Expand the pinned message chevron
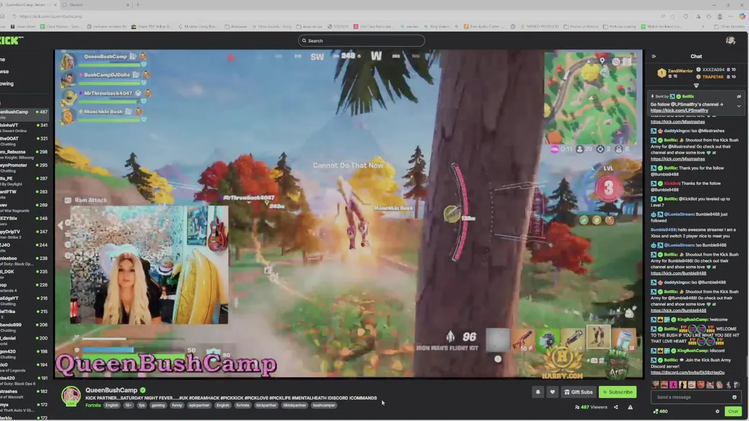 click(x=738, y=106)
